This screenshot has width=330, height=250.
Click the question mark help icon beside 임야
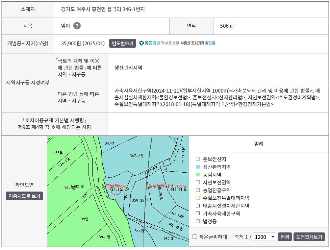(x=77, y=26)
